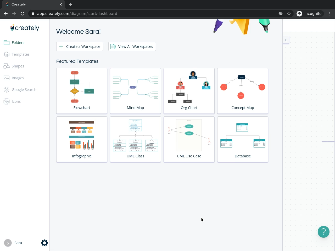Choose the Infographic template
This screenshot has height=251, width=335.
[82, 139]
